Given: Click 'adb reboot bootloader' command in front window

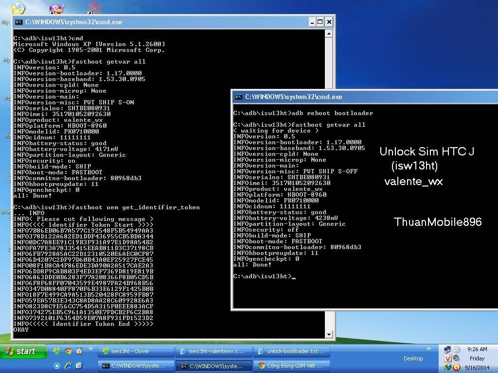Looking at the screenshot, I should coord(332,113).
